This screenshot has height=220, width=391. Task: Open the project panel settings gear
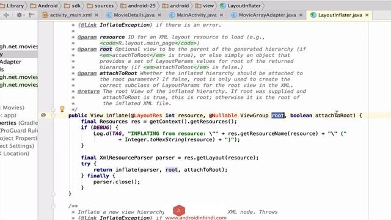pyautogui.click(x=20, y=15)
